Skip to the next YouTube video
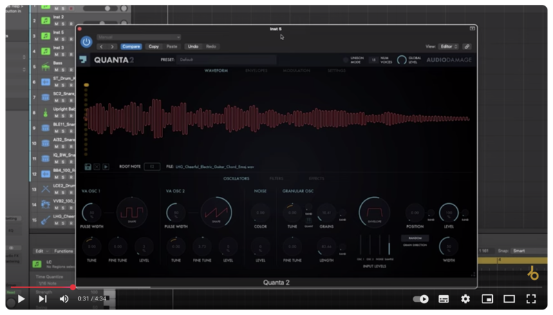The image size is (553, 315). 43,299
